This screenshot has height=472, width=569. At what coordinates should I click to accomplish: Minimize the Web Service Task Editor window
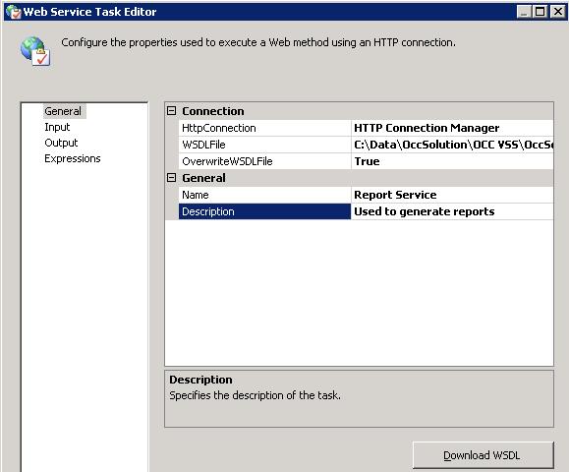(524, 12)
